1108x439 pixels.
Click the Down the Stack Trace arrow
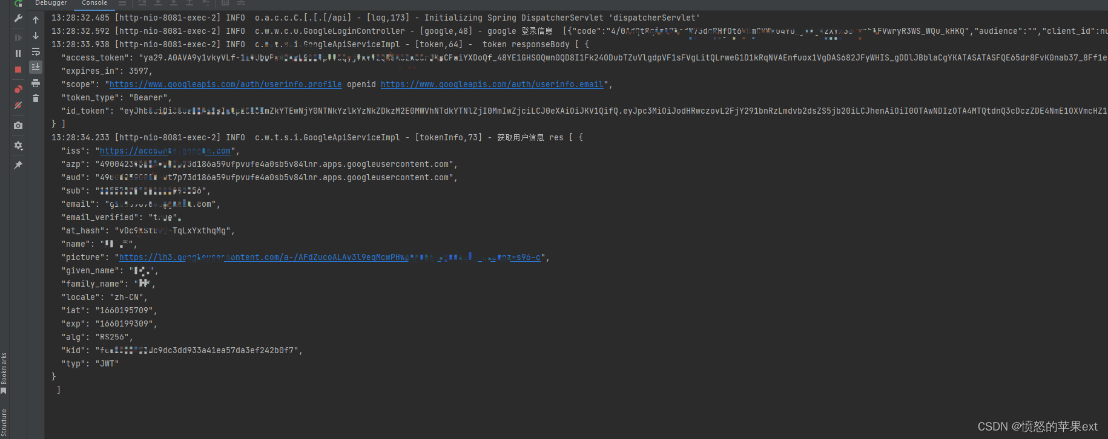coord(36,36)
